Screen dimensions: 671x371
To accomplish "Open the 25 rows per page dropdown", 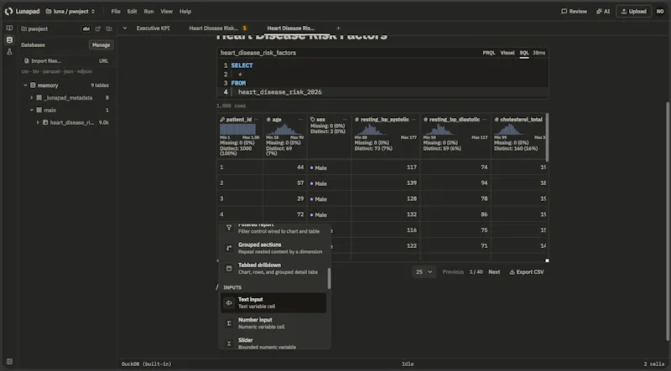I will pyautogui.click(x=424, y=272).
